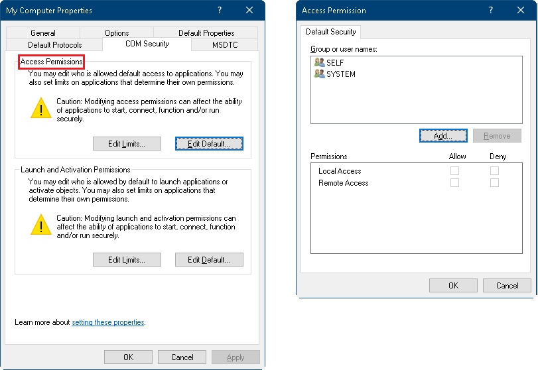The image size is (538, 370).
Task: Enable Allow checkbox for Local Access
Action: click(x=454, y=171)
